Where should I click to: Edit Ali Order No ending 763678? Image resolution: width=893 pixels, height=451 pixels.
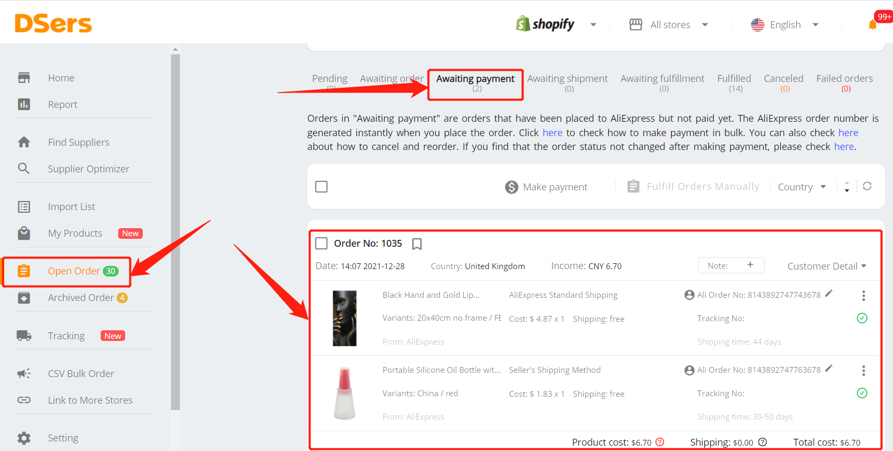(829, 369)
